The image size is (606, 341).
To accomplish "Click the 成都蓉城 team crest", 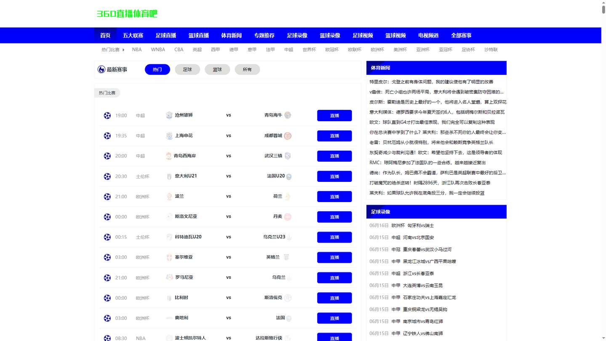I will [x=288, y=136].
